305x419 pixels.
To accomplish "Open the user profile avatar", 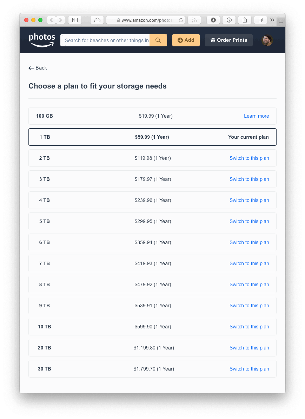I will pos(267,40).
